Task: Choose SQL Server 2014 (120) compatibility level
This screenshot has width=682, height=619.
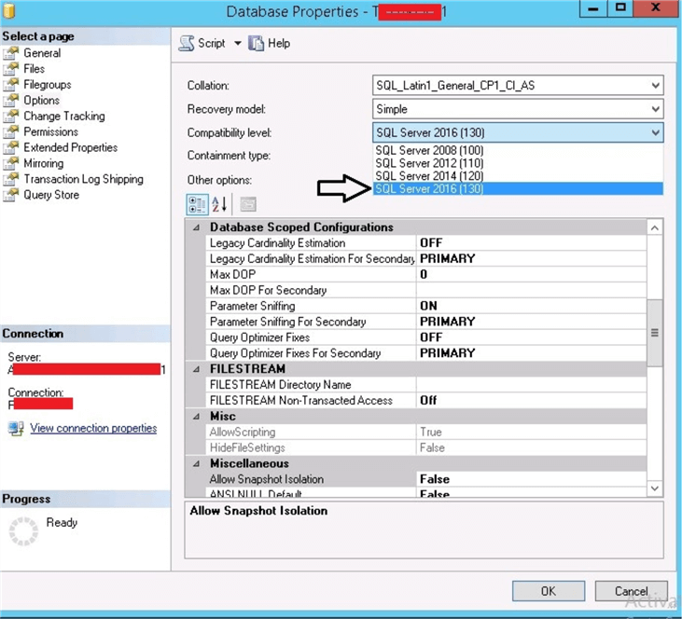Action: tap(429, 175)
